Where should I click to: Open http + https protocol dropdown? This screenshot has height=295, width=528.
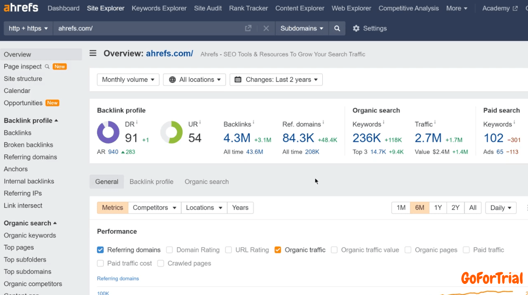pyautogui.click(x=29, y=28)
